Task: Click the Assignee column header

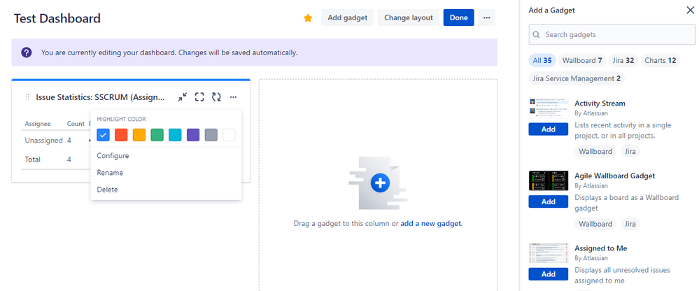Action: tap(38, 123)
